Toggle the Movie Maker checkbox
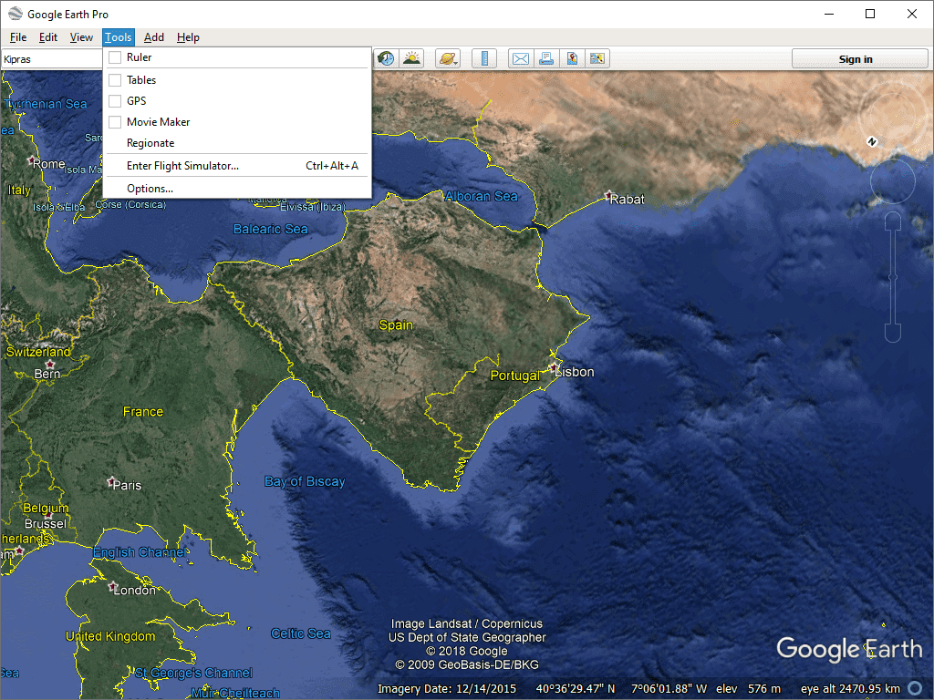934x700 pixels. tap(115, 122)
